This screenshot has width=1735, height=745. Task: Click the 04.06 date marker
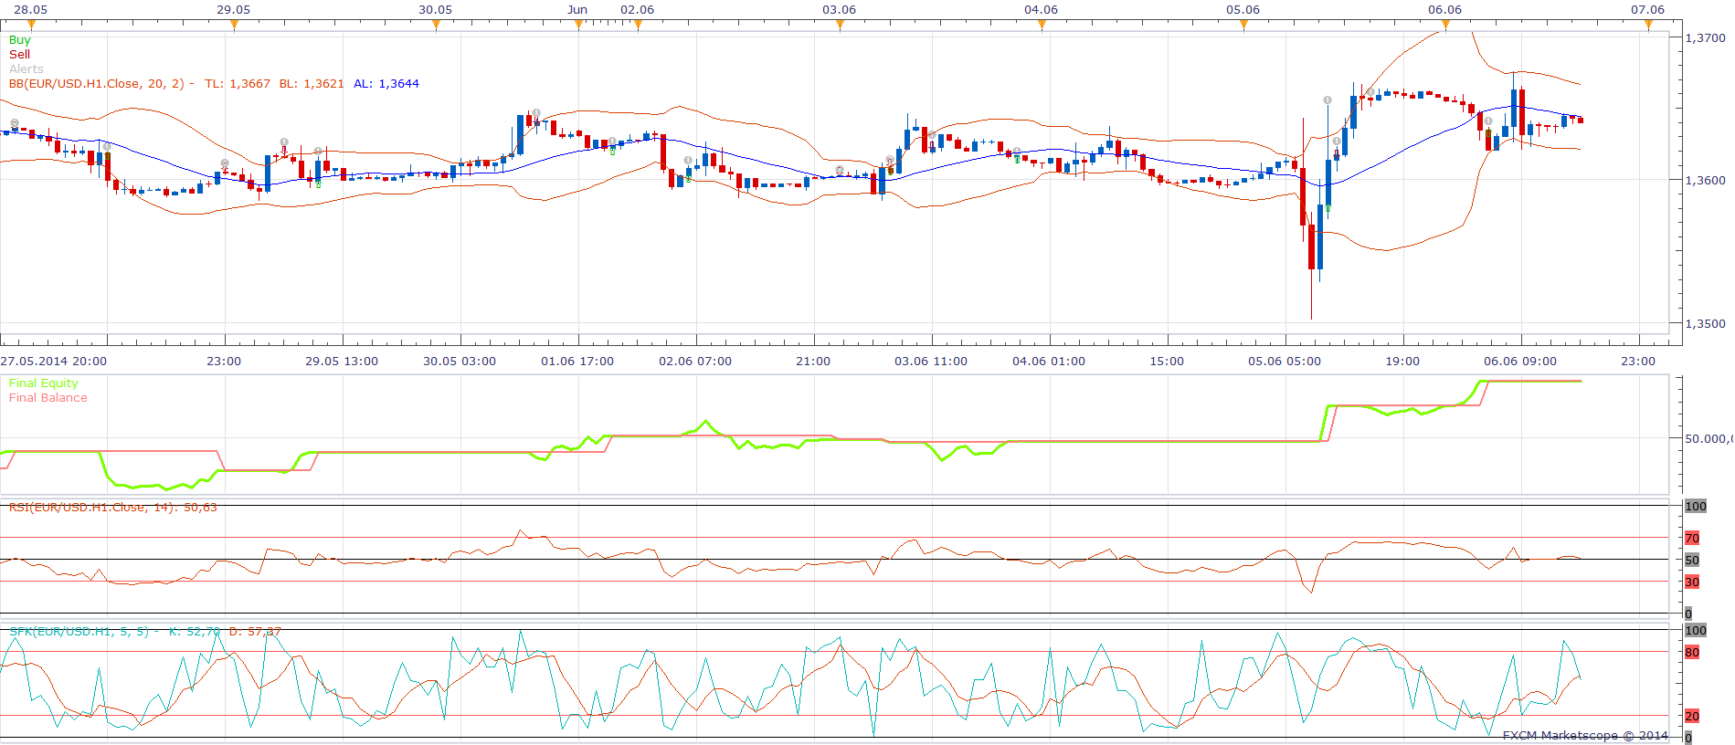(1042, 26)
